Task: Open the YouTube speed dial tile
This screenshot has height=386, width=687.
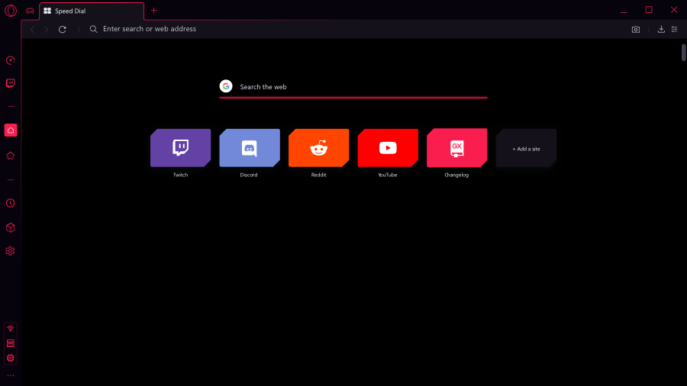Action: point(388,148)
